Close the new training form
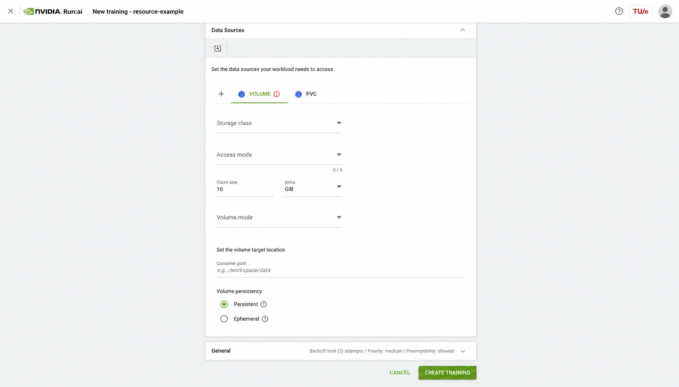The width and height of the screenshot is (679, 387). pos(11,11)
